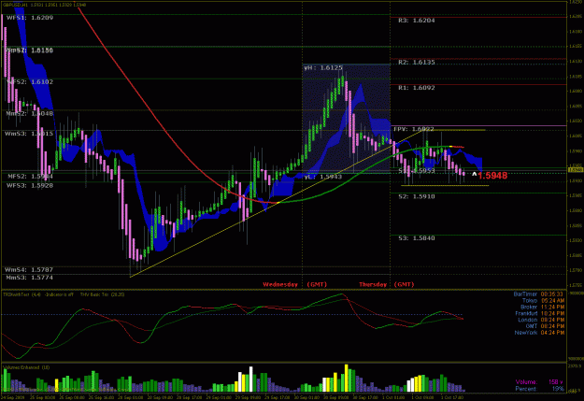The width and height of the screenshot is (584, 401).
Task: Click the 'Volumes Enhanced (10)' indicator label
Action: coord(26,367)
